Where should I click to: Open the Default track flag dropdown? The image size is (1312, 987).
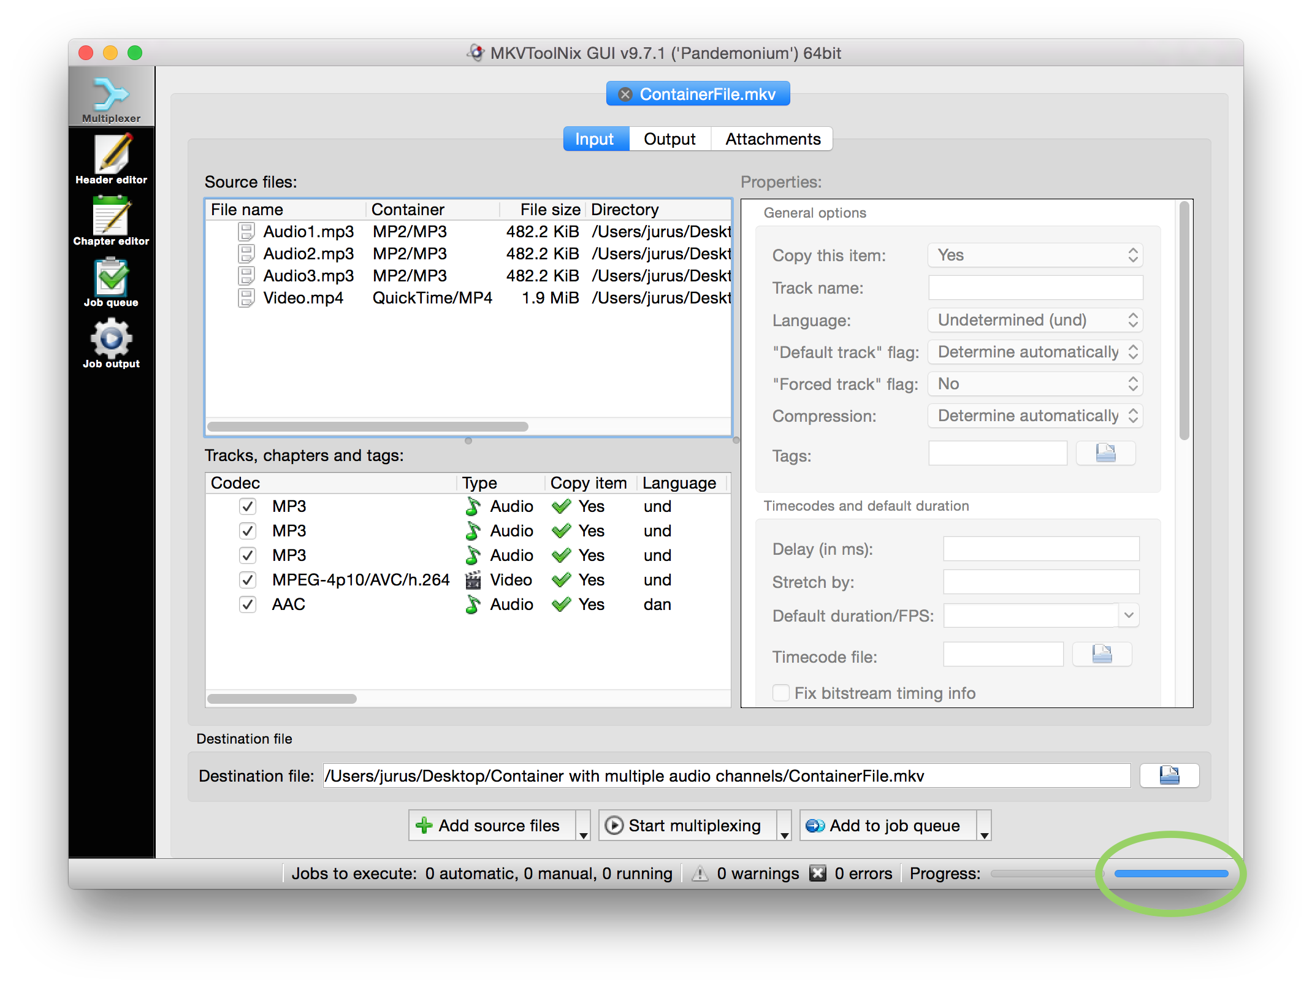[x=1035, y=352]
